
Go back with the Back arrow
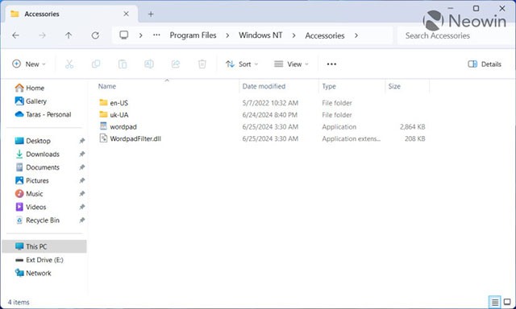coord(15,35)
